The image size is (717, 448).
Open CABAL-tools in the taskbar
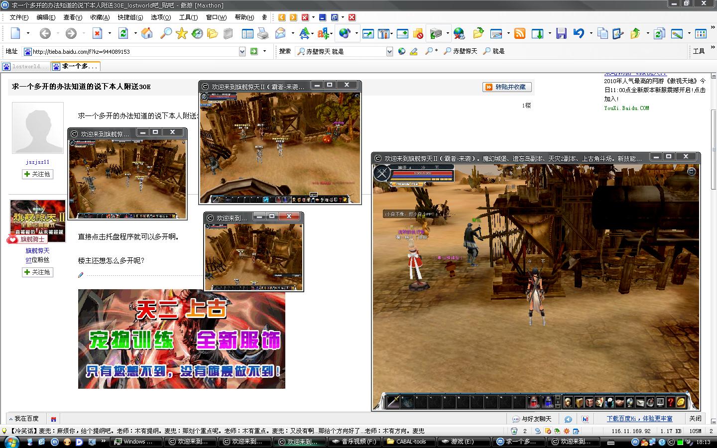click(x=407, y=442)
